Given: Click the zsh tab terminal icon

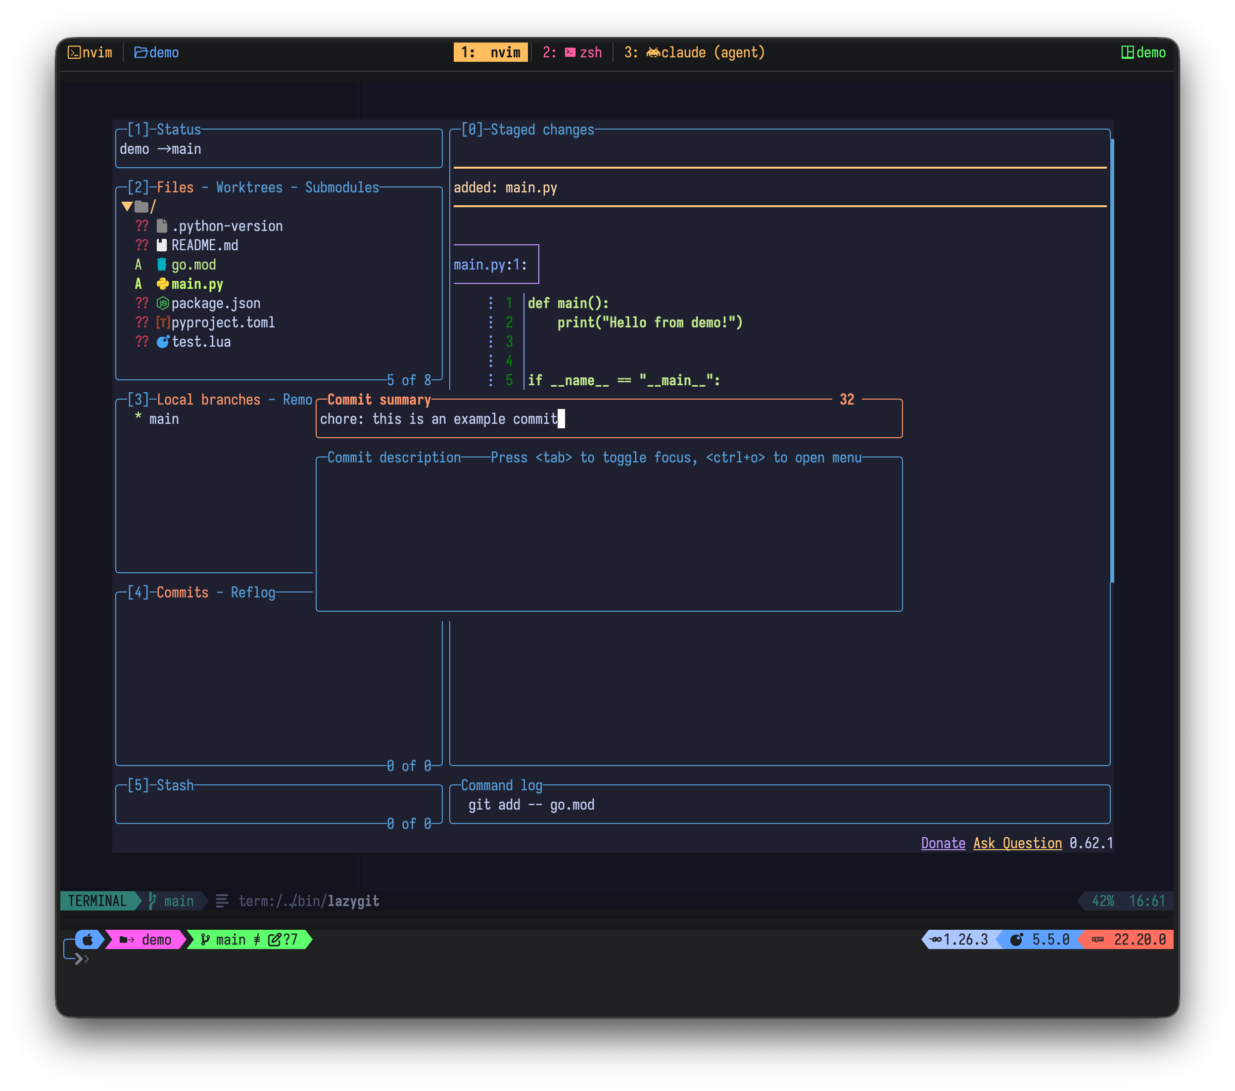Looking at the screenshot, I should pos(570,52).
